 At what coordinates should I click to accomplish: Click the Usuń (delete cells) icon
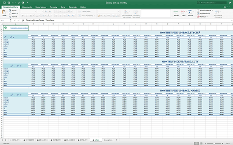(183, 12)
